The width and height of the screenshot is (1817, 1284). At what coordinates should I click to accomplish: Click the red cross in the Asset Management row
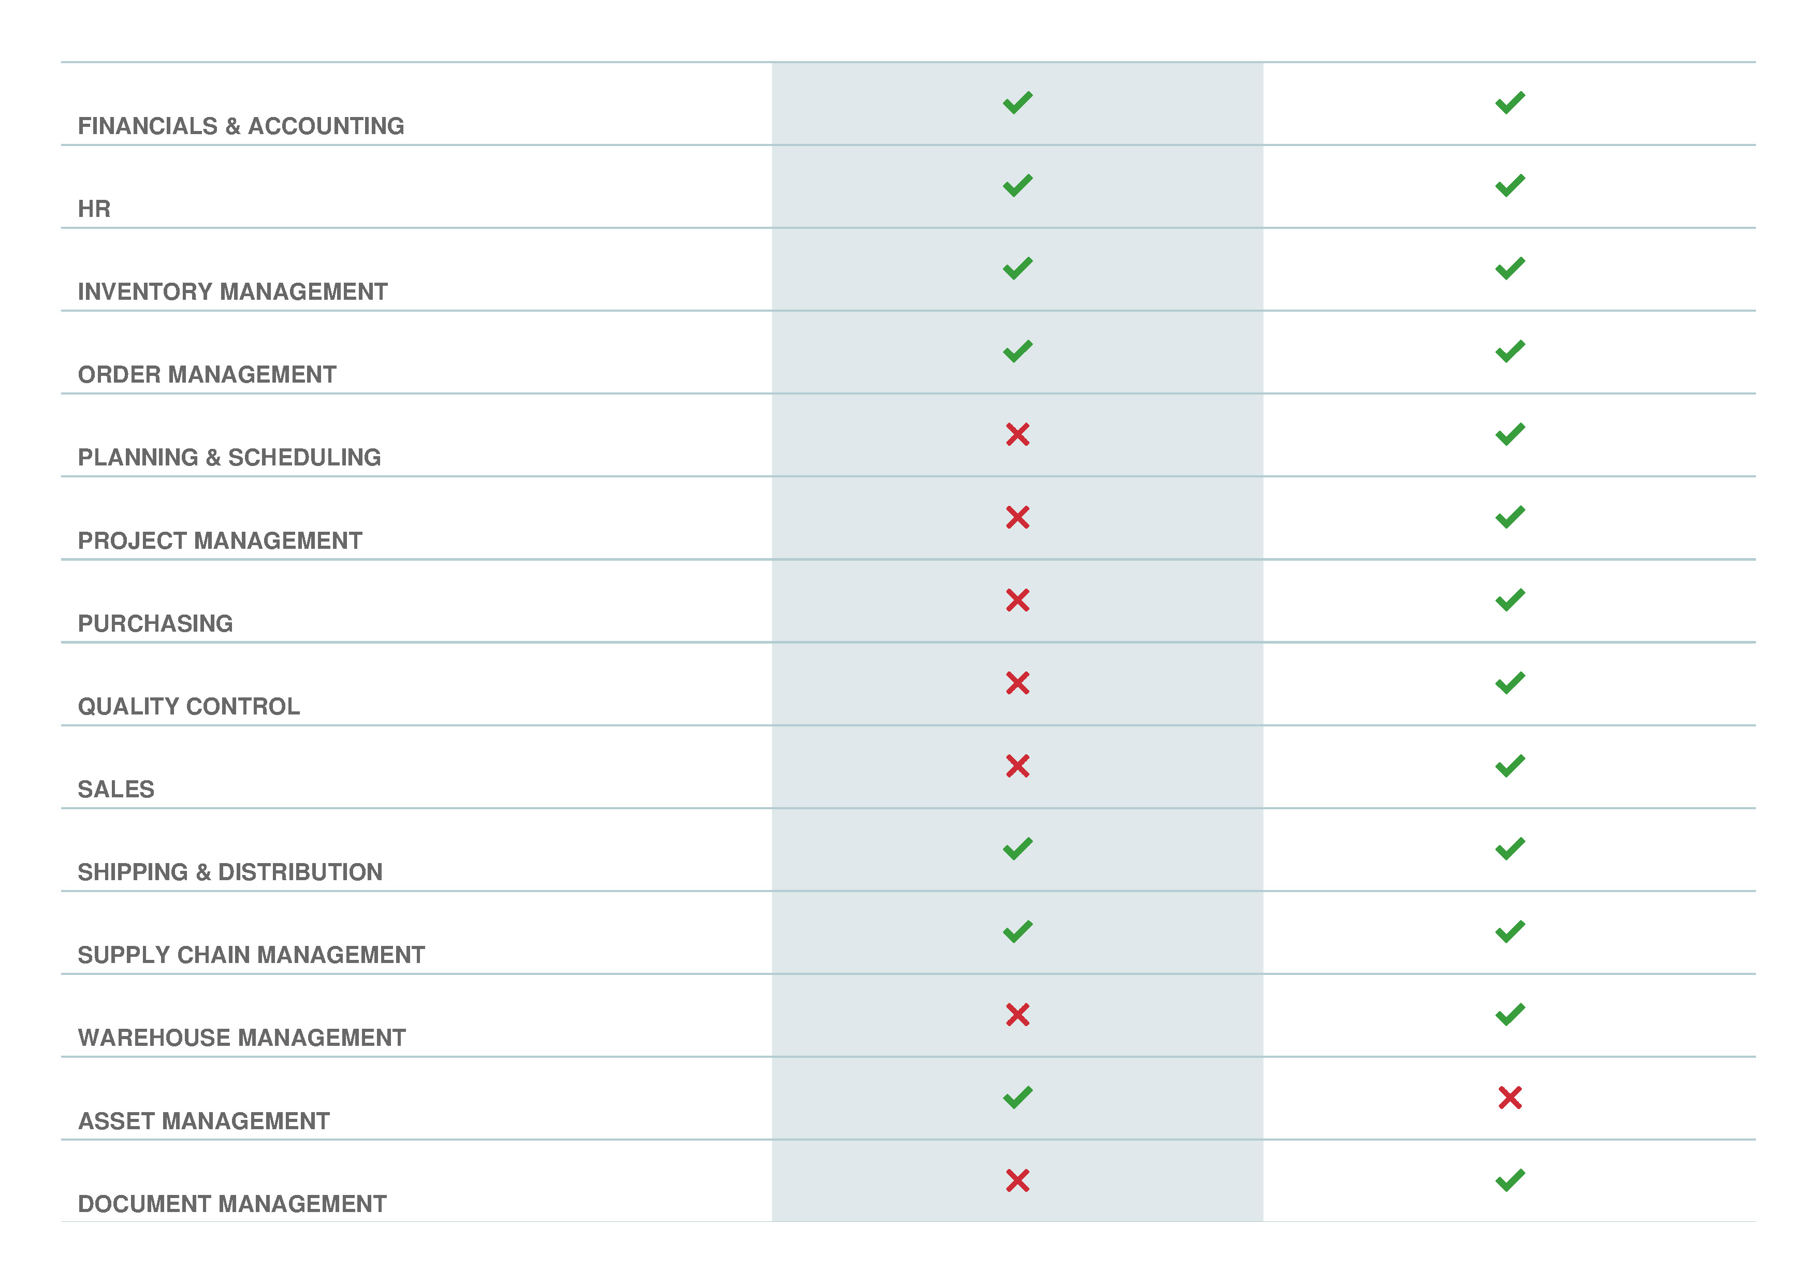[x=1509, y=1097]
